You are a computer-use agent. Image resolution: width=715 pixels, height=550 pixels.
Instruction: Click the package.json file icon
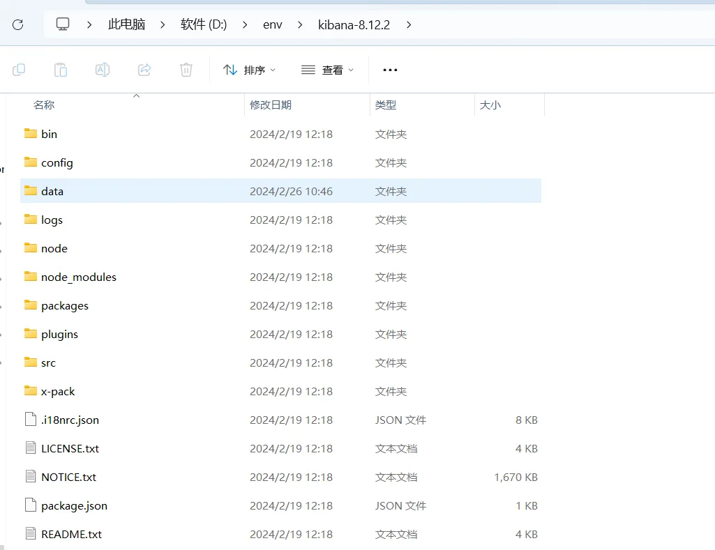tap(31, 505)
